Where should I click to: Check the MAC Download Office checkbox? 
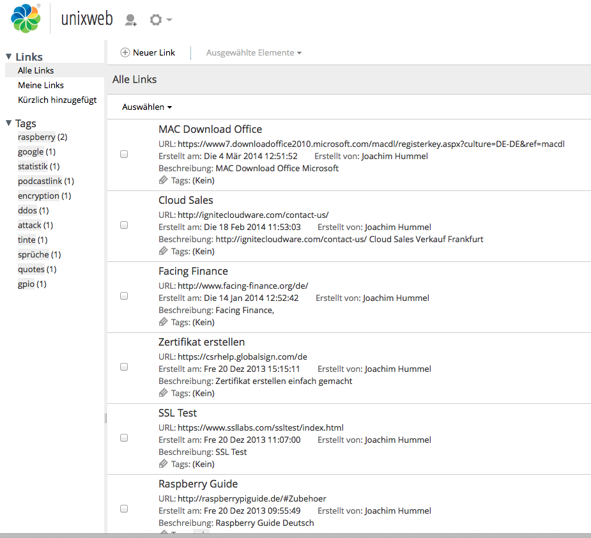point(124,154)
